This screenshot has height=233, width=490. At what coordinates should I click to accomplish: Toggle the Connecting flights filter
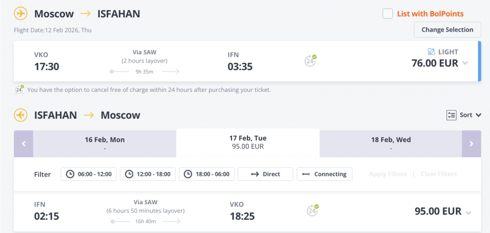tap(324, 174)
